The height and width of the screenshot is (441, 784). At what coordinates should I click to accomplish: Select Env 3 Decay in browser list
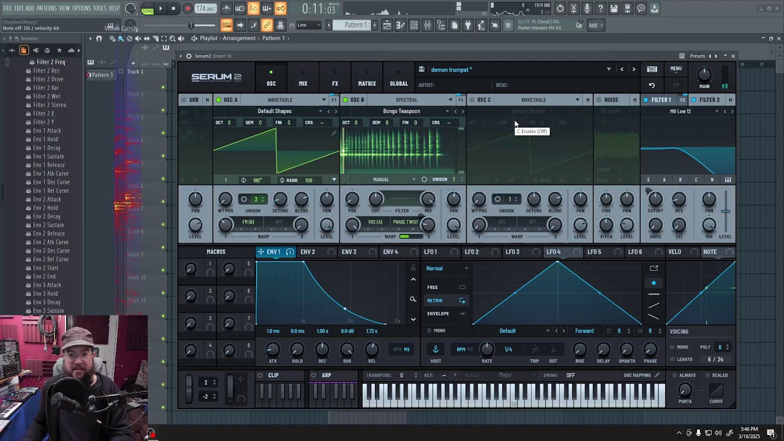[x=47, y=302]
